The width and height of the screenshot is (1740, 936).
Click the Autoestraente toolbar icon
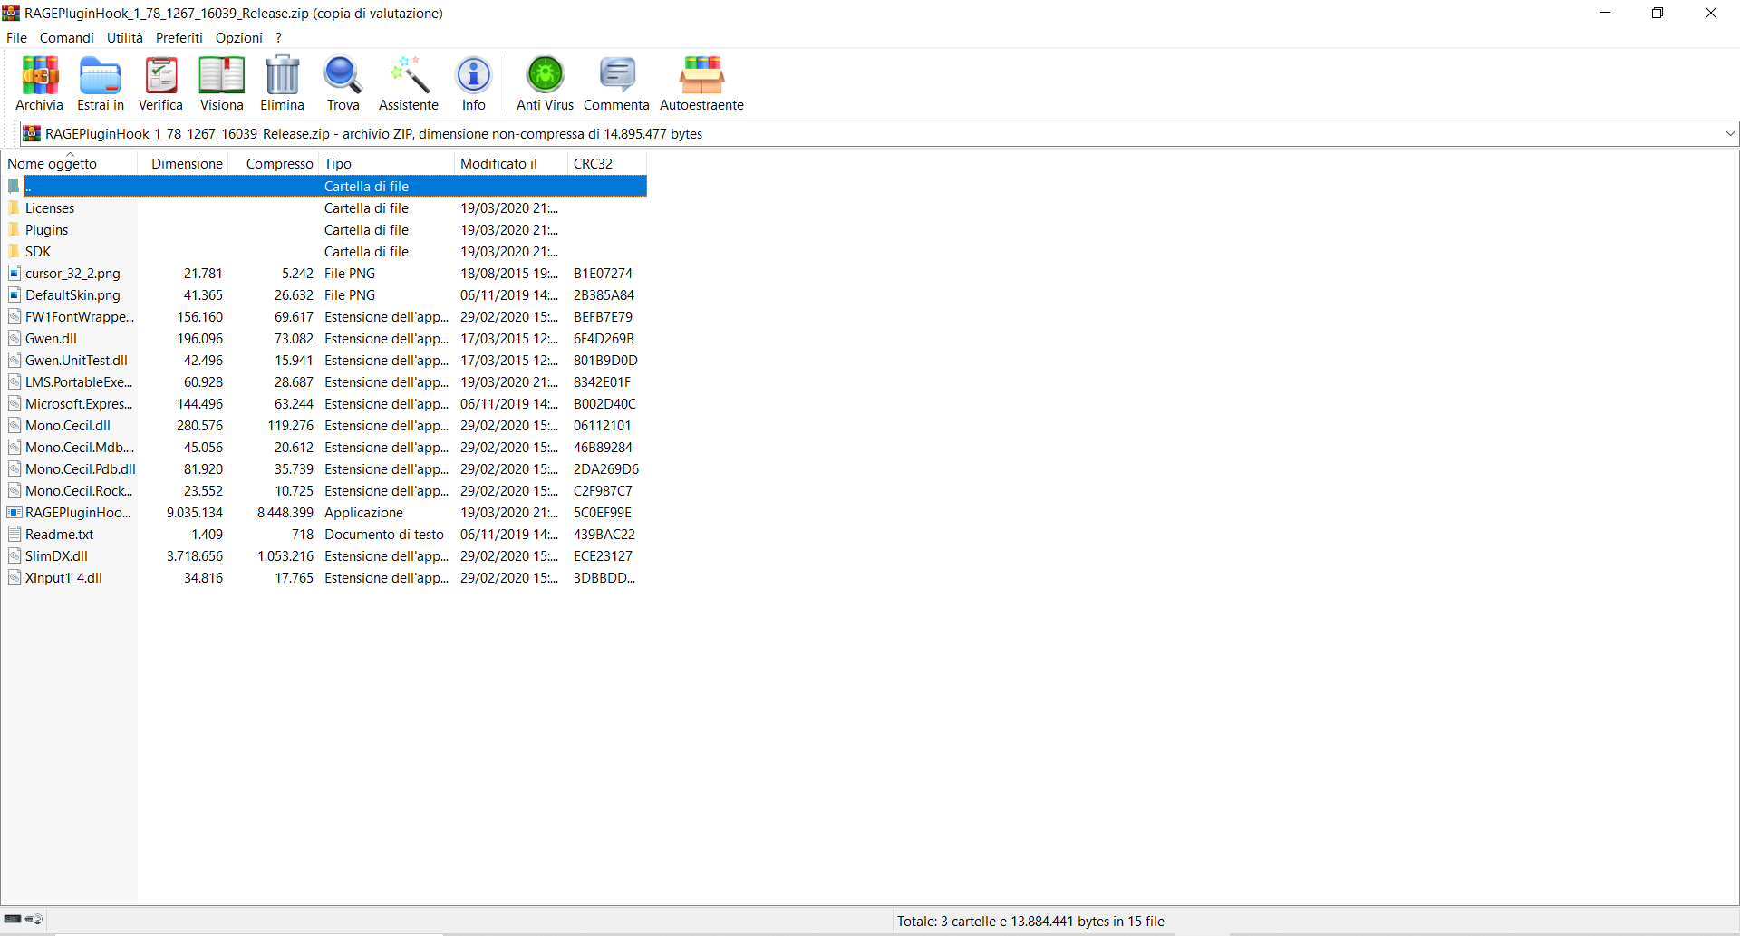coord(702,75)
